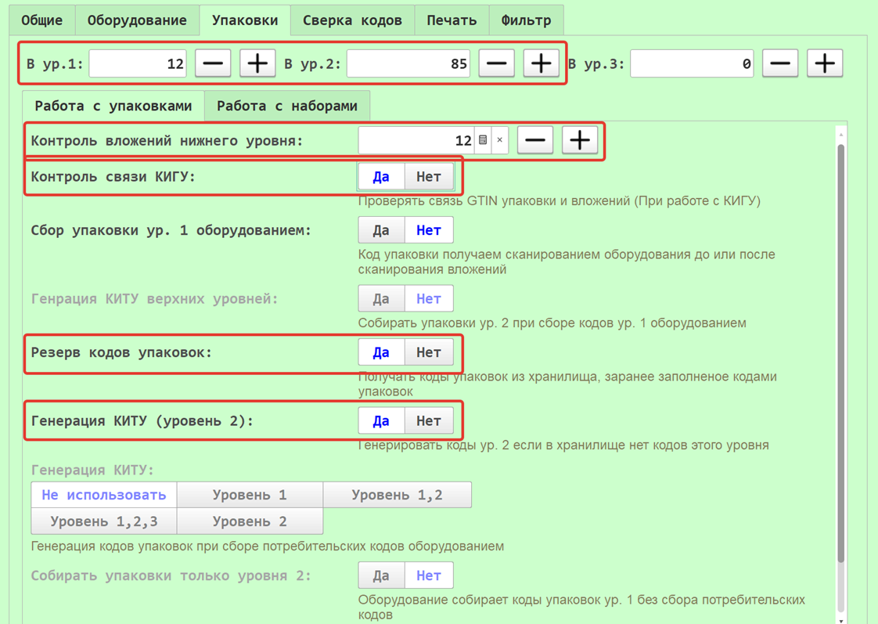
Task: Open the Общие tab
Action: point(42,20)
